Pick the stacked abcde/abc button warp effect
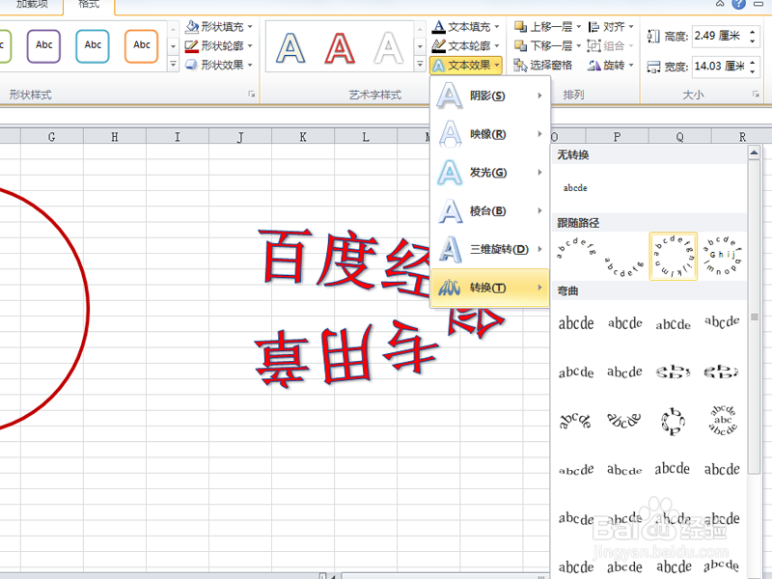The width and height of the screenshot is (772, 579). 722,421
